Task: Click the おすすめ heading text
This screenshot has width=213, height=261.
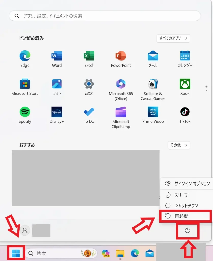Action: 27,145
